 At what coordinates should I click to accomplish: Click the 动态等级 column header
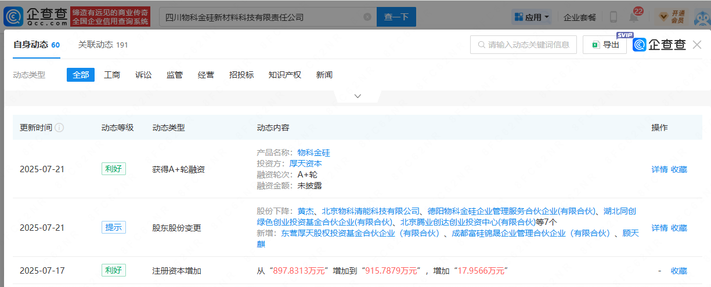(118, 128)
